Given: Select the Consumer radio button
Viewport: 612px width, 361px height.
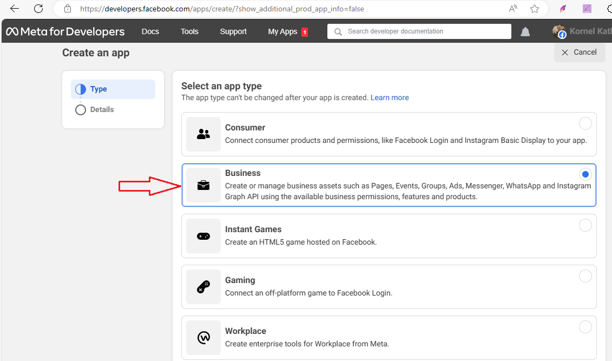Looking at the screenshot, I should 585,124.
